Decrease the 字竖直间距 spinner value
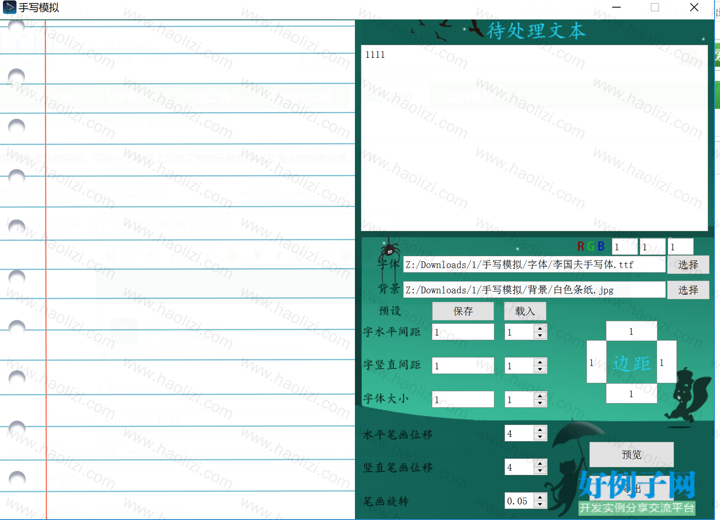Image resolution: width=720 pixels, height=520 pixels. pyautogui.click(x=540, y=369)
